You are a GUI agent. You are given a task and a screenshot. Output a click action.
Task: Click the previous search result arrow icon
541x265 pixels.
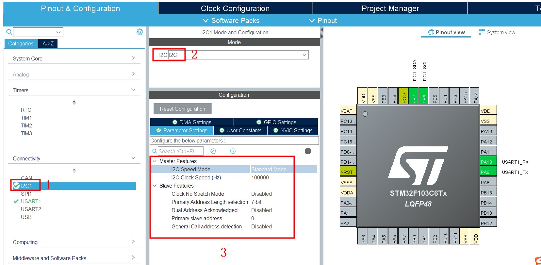tap(213, 151)
